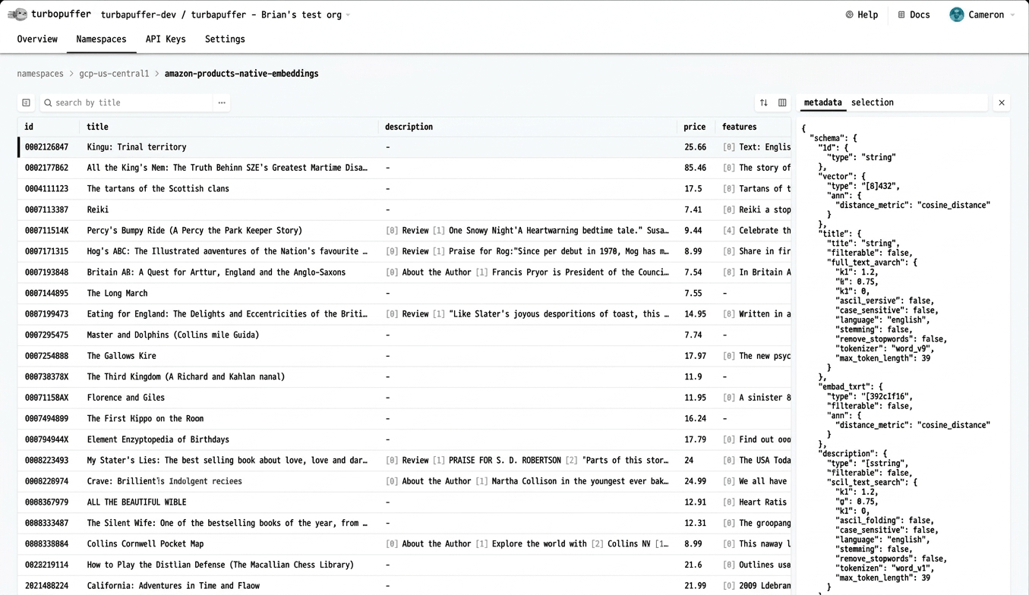1029x595 pixels.
Task: Open Help from the top bar
Action: (862, 14)
